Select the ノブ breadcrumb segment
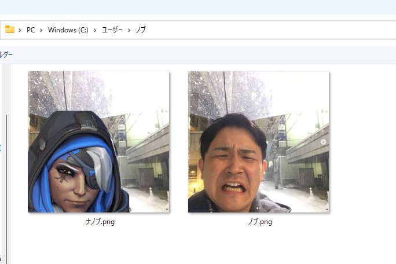Image resolution: width=396 pixels, height=264 pixels. pos(141,30)
